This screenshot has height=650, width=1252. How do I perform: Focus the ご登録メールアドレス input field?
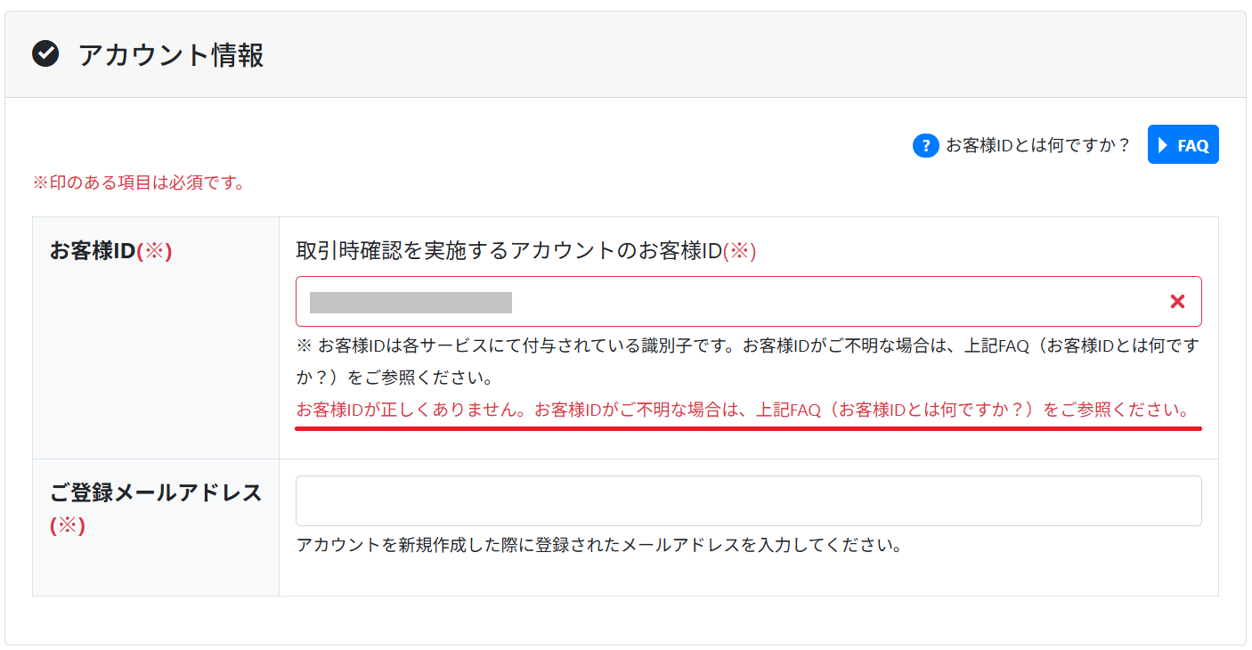coord(748,500)
